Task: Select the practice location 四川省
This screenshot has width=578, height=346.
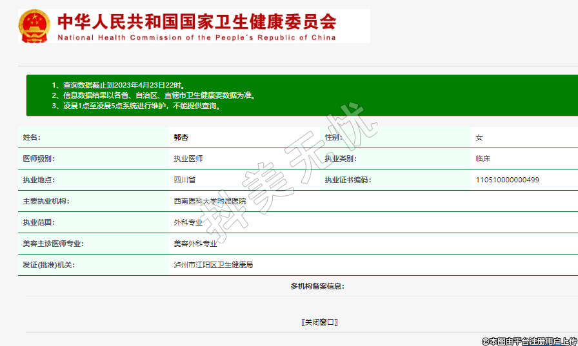Action: click(184, 180)
